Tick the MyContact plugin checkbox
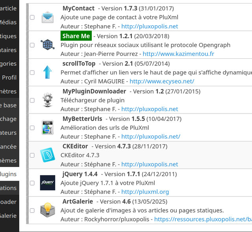The image size is (252, 232). tap(32, 17)
